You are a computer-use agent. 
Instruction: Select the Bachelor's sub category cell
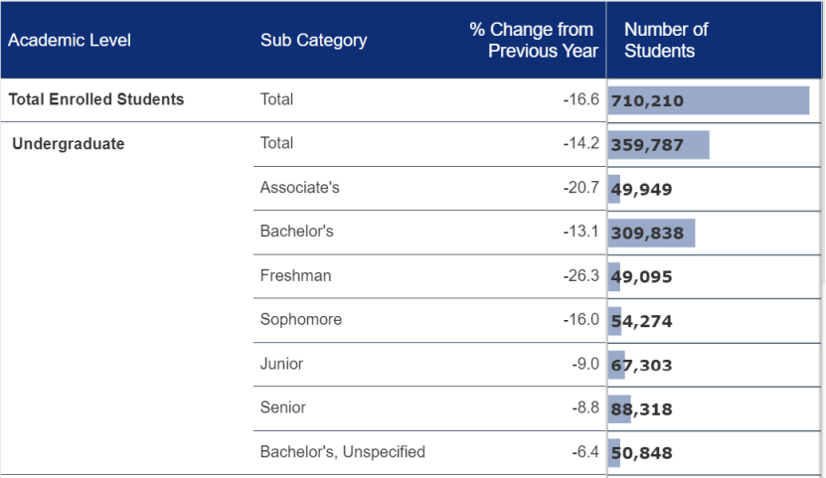pos(297,232)
